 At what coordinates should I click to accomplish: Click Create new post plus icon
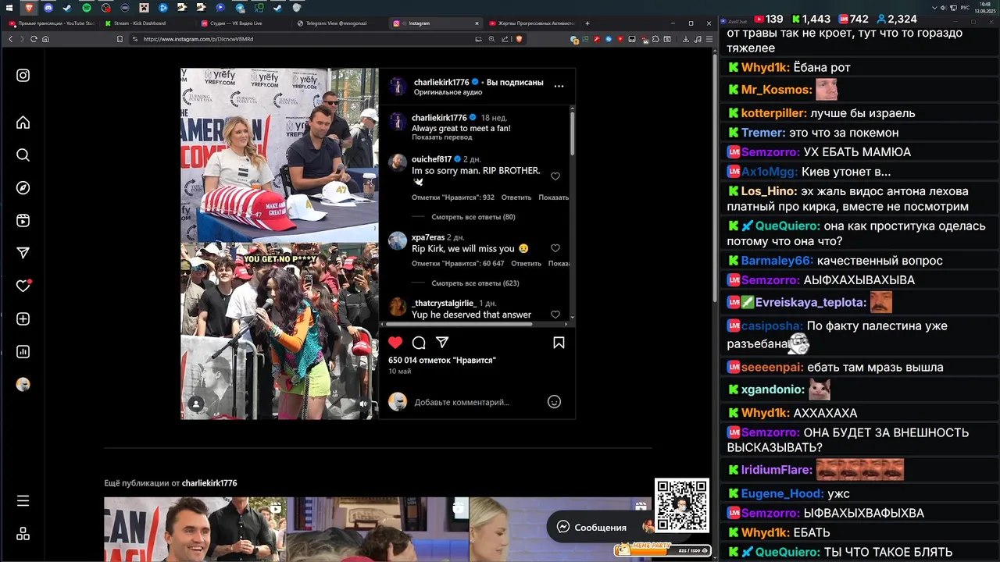pos(23,319)
